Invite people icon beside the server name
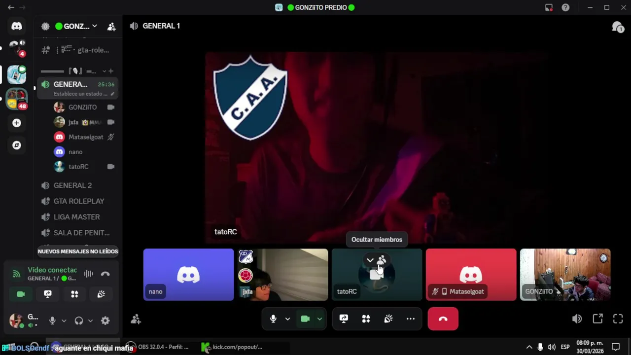The image size is (631, 355). pos(111,26)
